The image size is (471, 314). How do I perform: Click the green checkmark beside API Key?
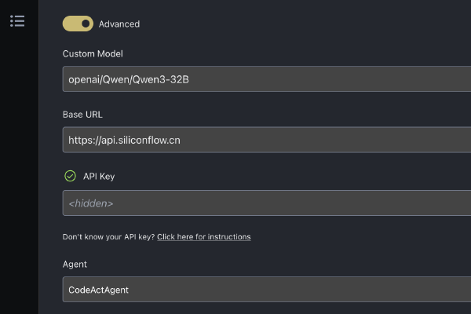(x=71, y=176)
